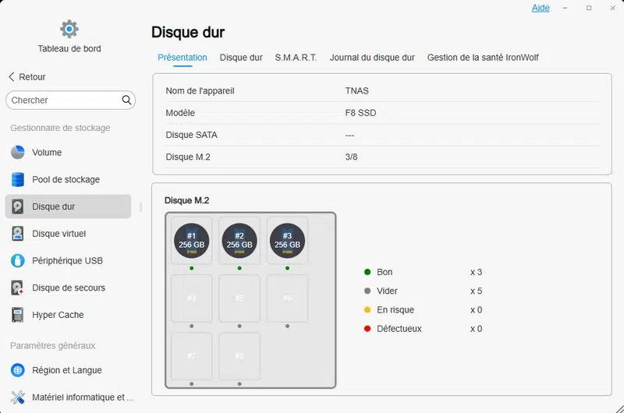
Task: Click the Disque M.2 value 3/8
Action: (x=352, y=157)
